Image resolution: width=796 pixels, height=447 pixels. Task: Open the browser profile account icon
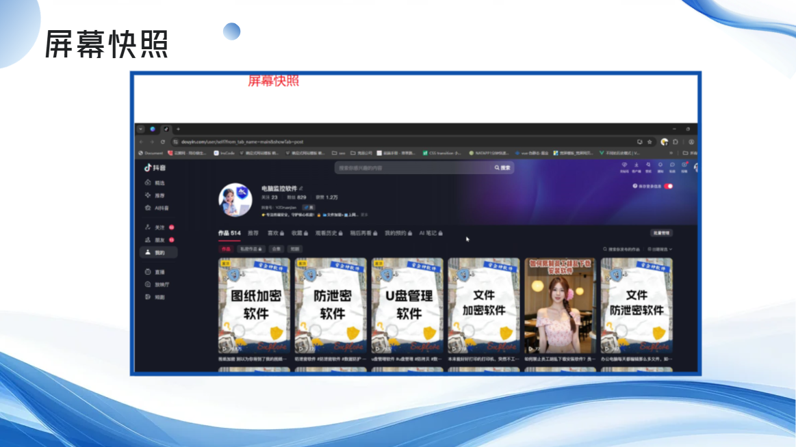click(691, 142)
